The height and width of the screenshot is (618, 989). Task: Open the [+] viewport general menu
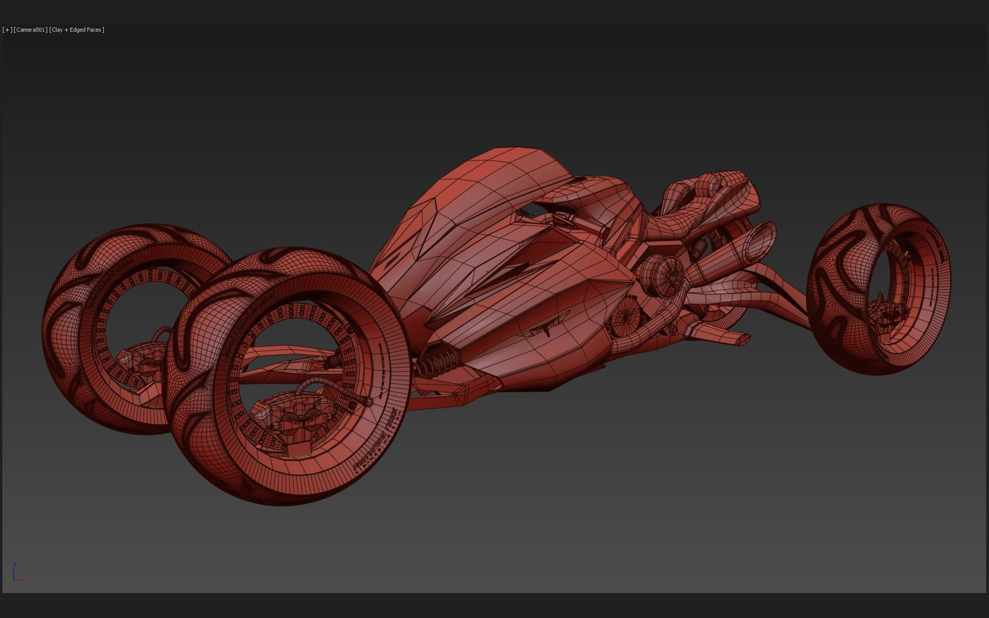pyautogui.click(x=7, y=30)
